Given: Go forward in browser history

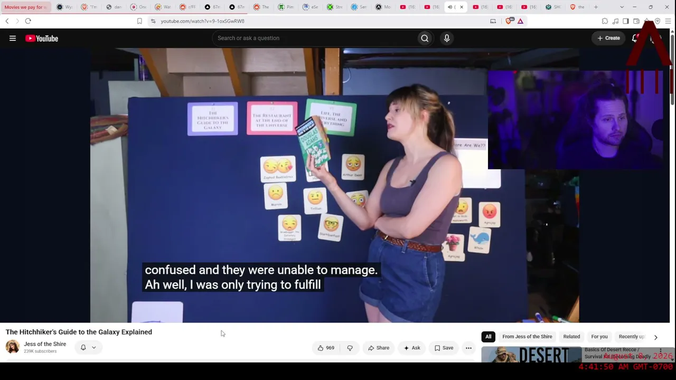Looking at the screenshot, I should click(x=17, y=21).
